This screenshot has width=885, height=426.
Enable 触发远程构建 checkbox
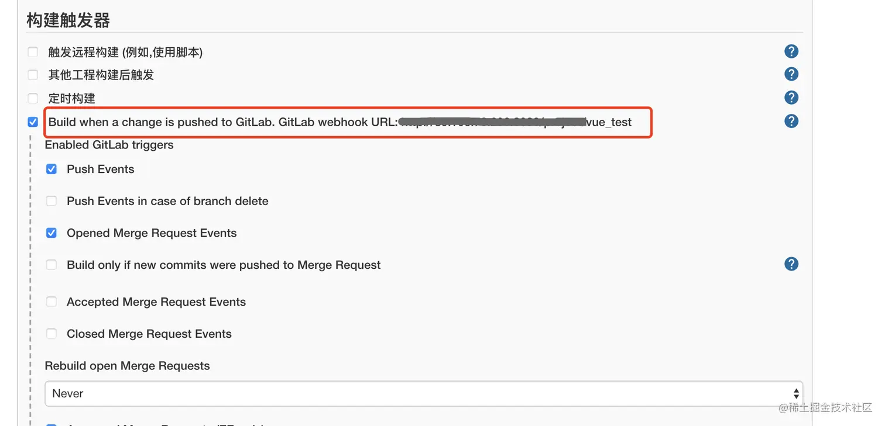pyautogui.click(x=33, y=53)
